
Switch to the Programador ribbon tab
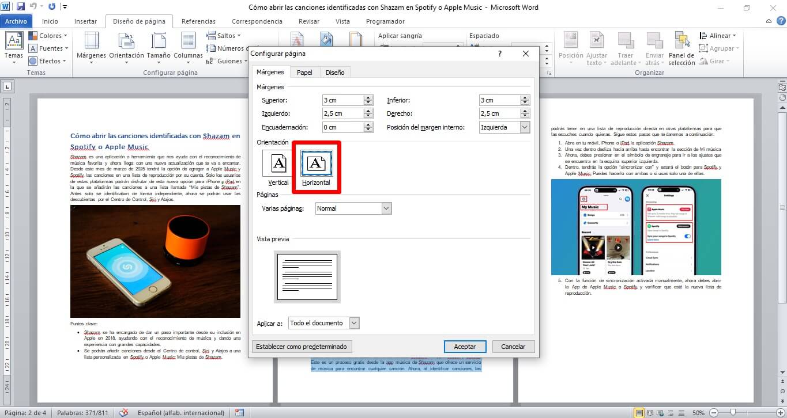385,21
